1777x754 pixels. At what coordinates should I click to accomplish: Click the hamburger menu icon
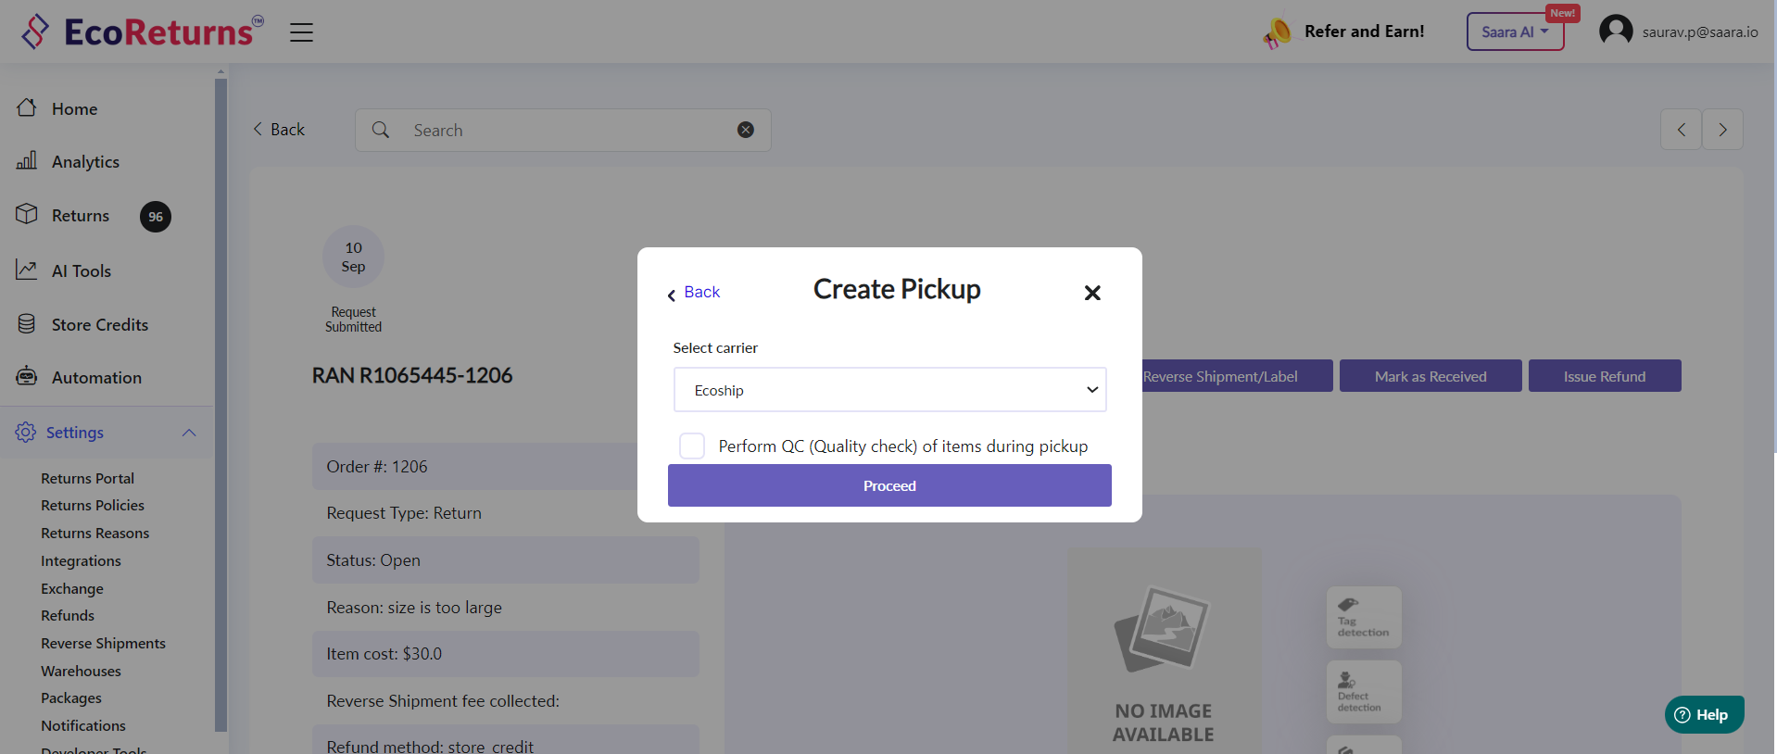[301, 32]
